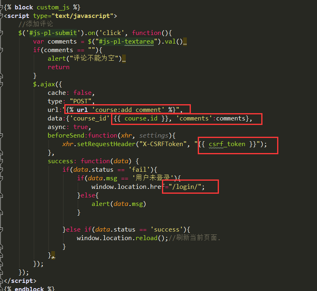Viewport: 317px width, 291px height.
Task: Click the alert(data.msg) call
Action: pyautogui.click(x=119, y=204)
